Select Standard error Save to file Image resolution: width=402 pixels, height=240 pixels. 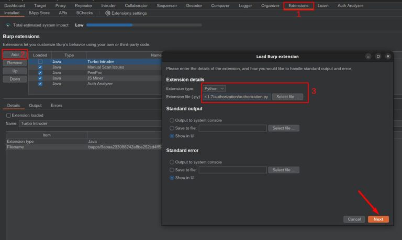coord(172,170)
